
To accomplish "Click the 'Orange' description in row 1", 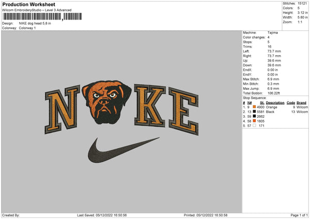I will point(271,107).
